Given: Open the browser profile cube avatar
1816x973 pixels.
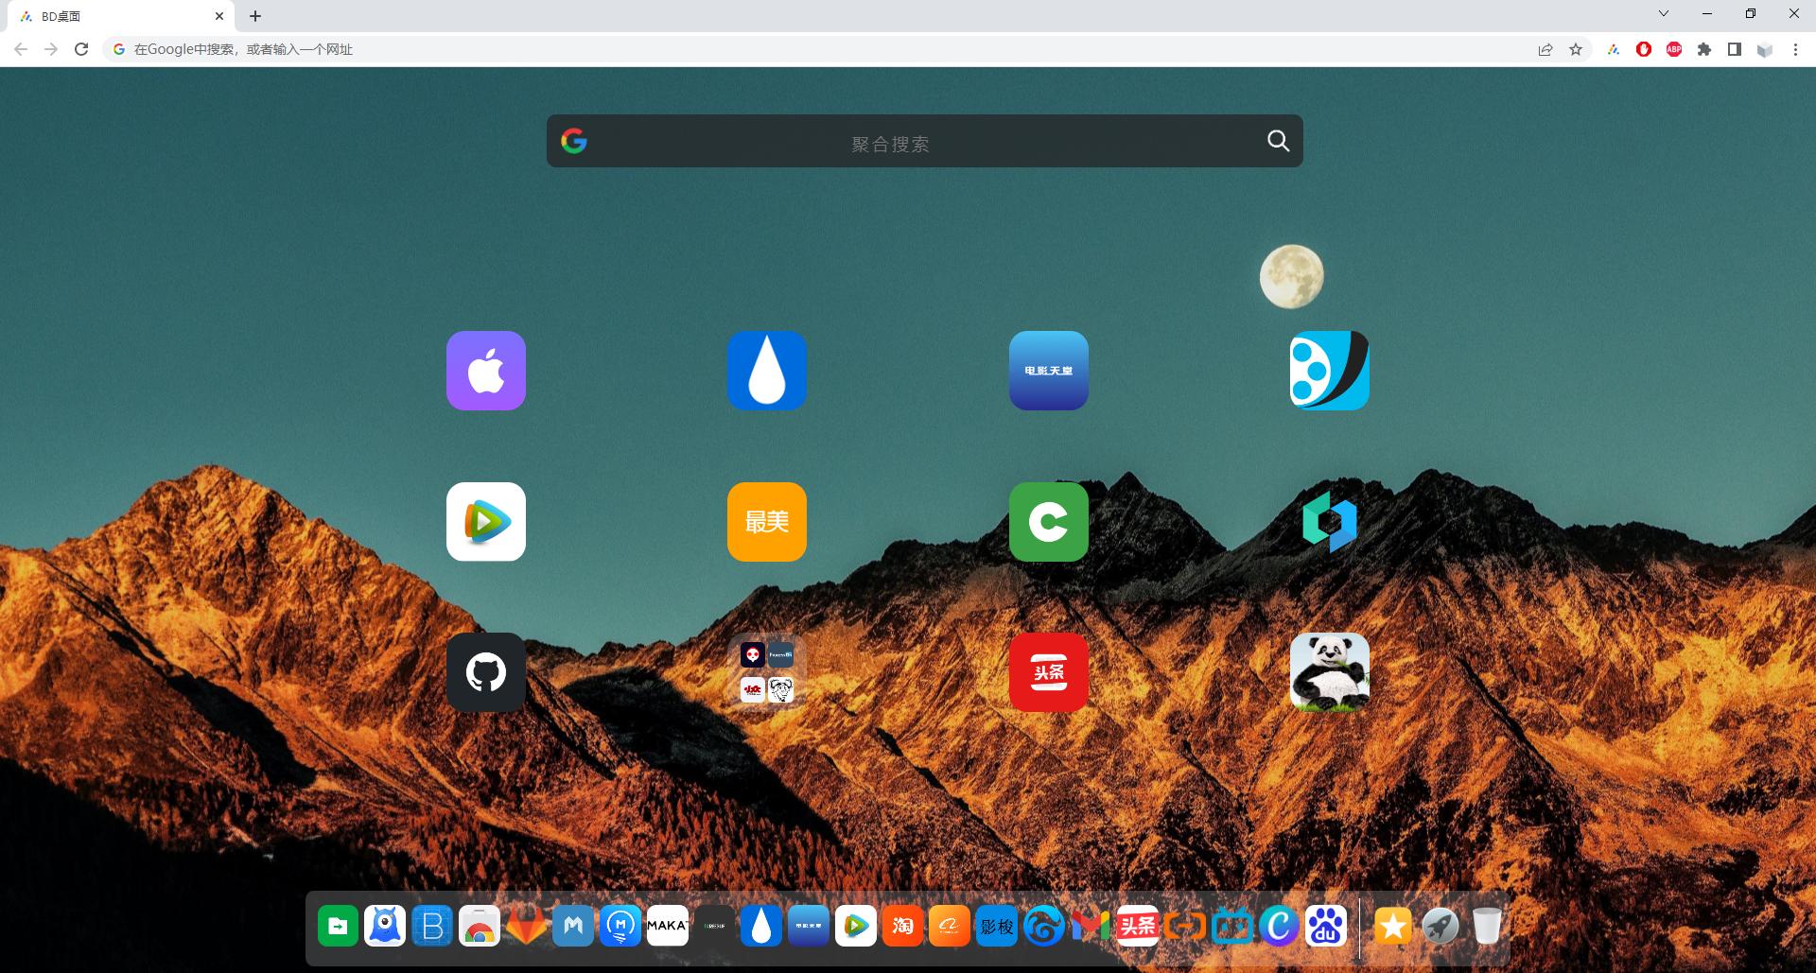Looking at the screenshot, I should point(1765,49).
